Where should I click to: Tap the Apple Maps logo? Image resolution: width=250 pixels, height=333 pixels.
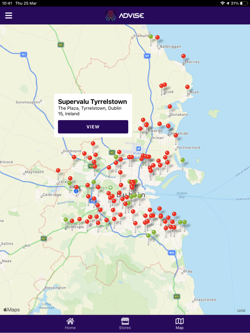click(x=11, y=310)
